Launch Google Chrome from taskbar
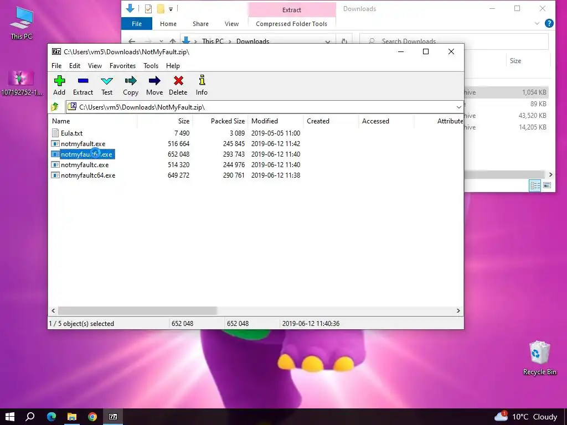Screen dimensions: 567x425 click(92, 417)
